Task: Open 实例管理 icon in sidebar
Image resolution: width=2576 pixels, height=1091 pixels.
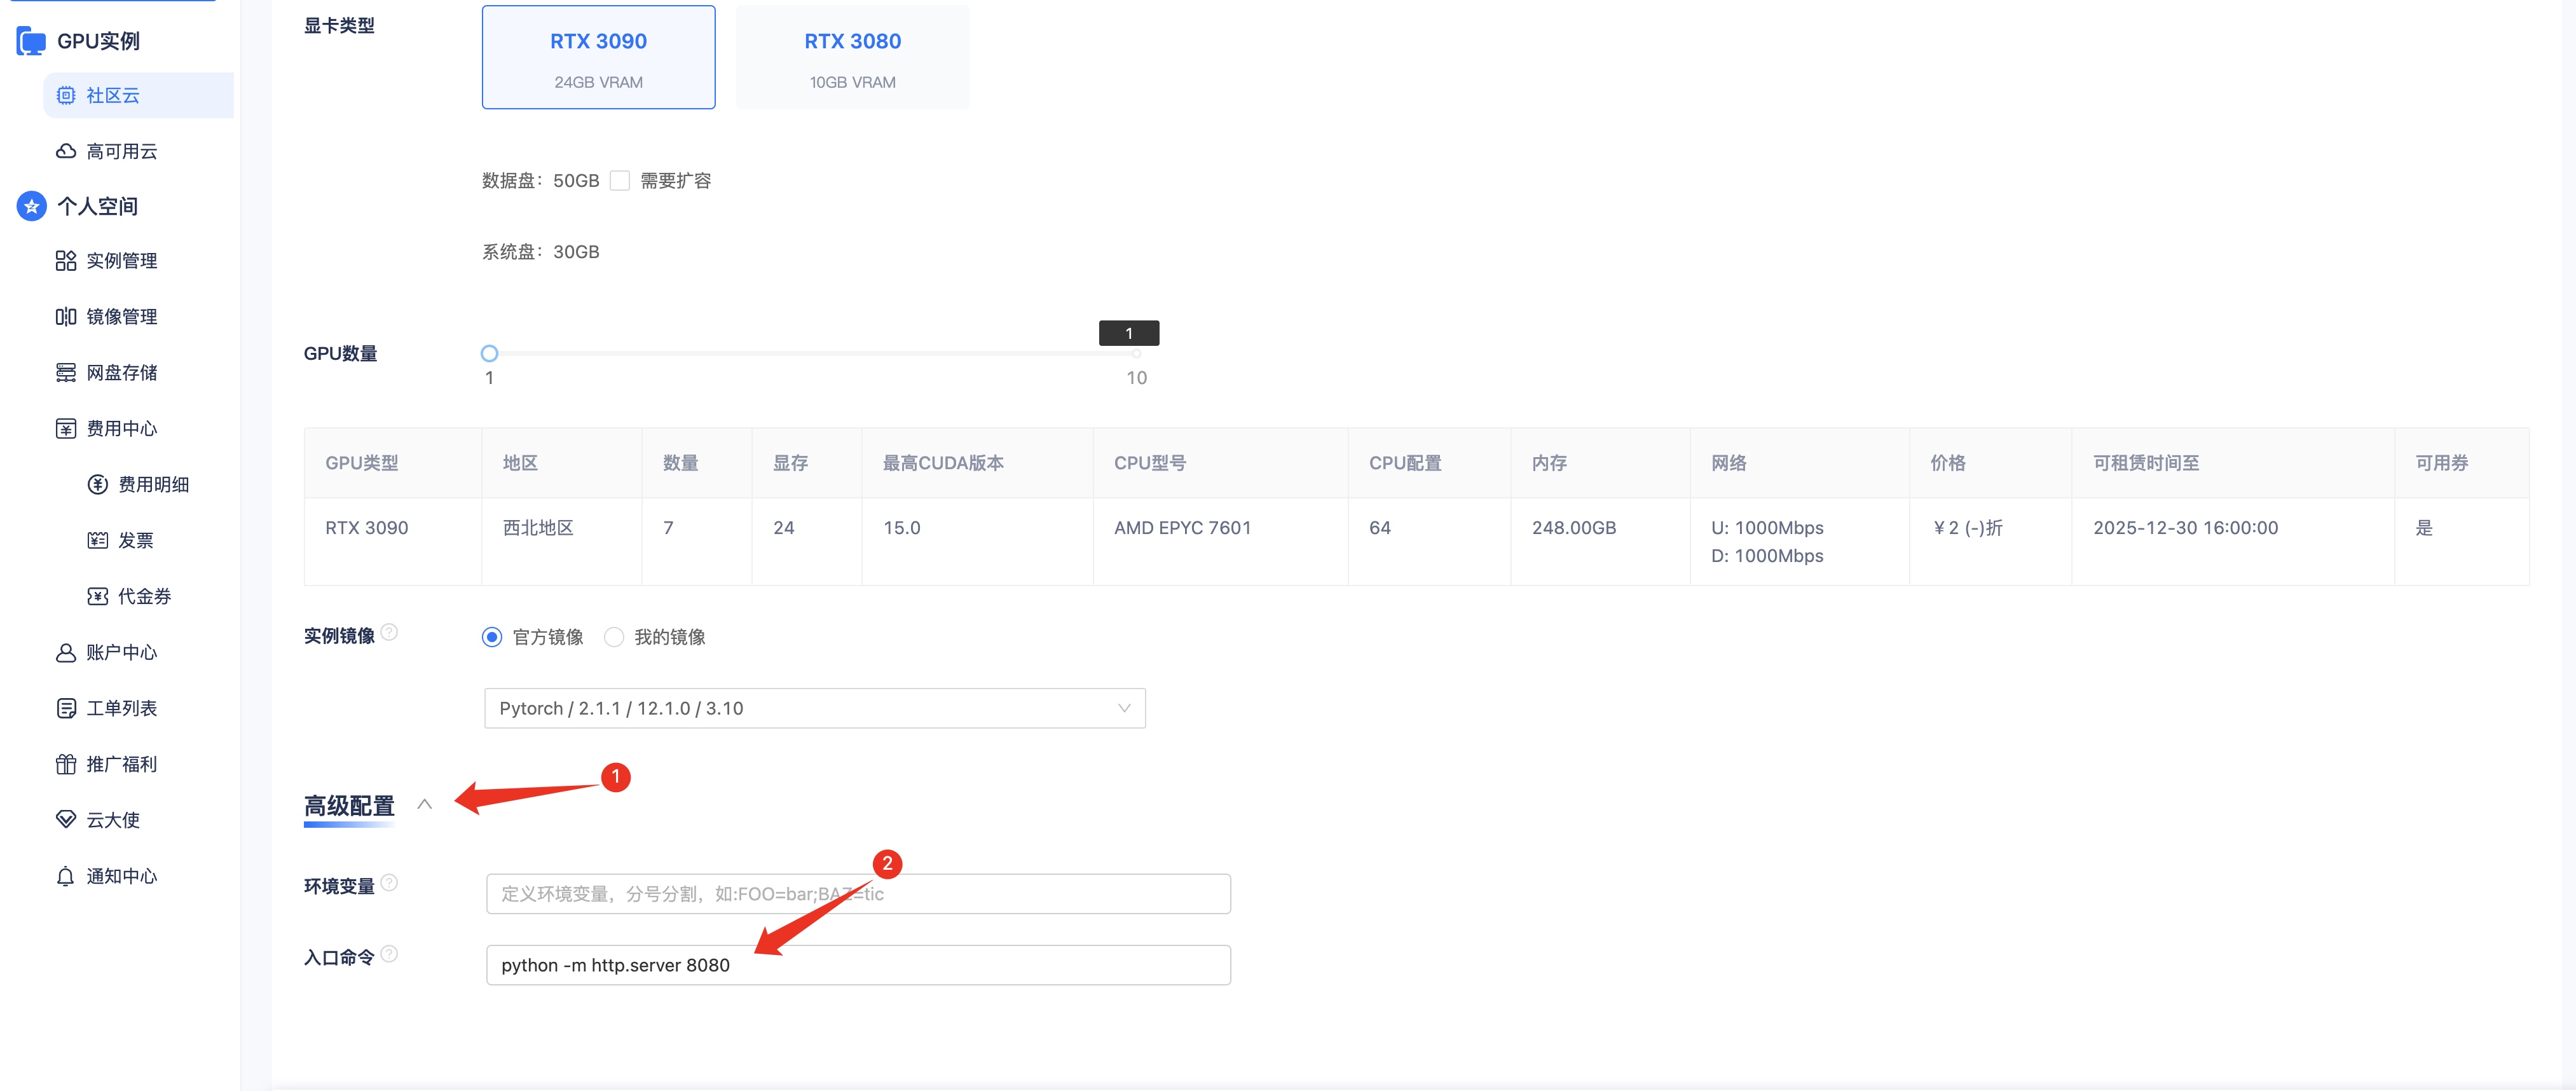Action: click(x=66, y=261)
